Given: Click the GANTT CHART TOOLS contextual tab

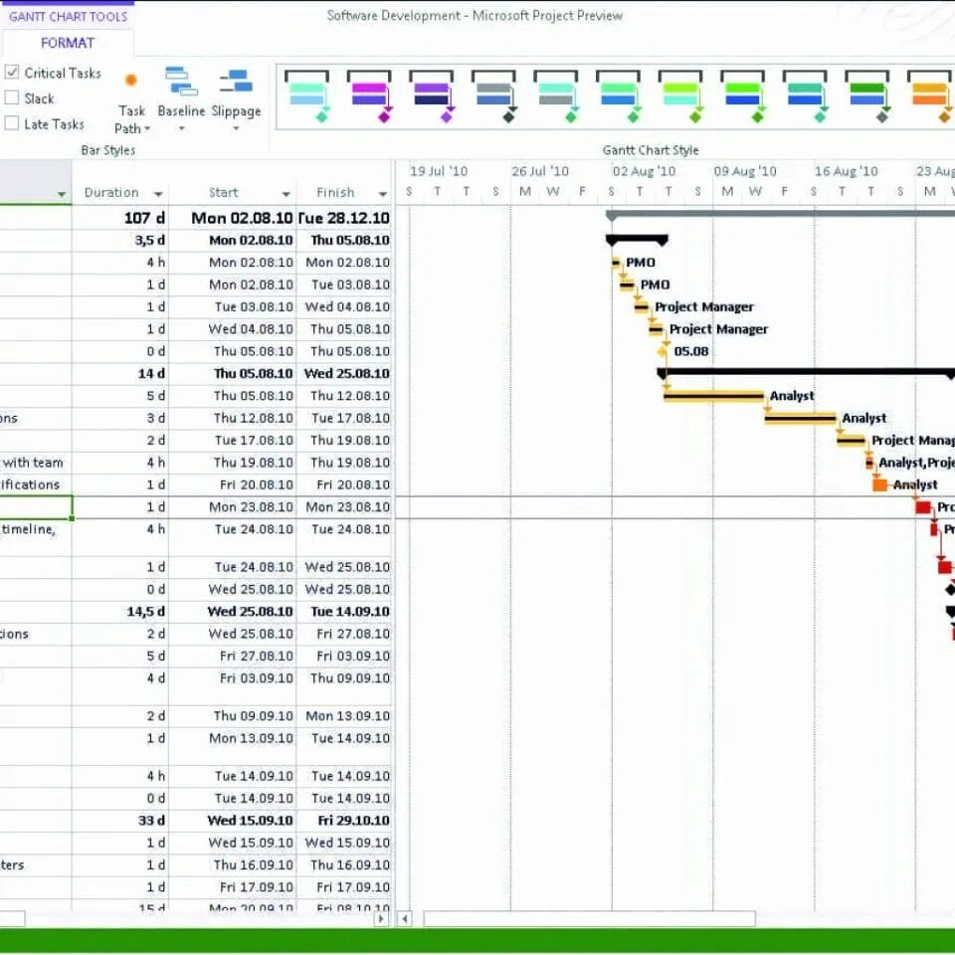Looking at the screenshot, I should [x=68, y=17].
